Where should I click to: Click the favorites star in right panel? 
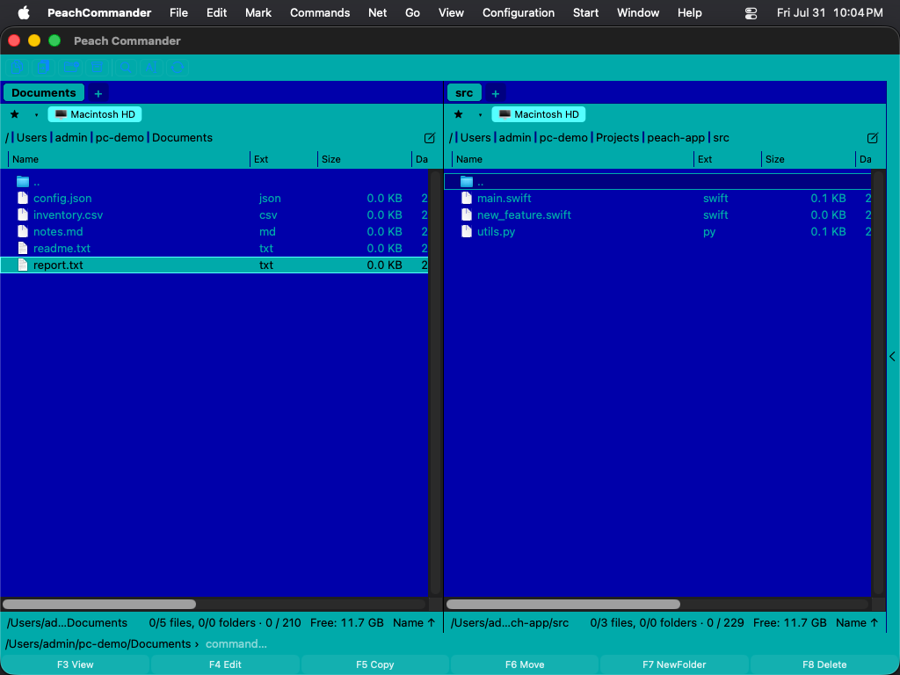point(459,114)
